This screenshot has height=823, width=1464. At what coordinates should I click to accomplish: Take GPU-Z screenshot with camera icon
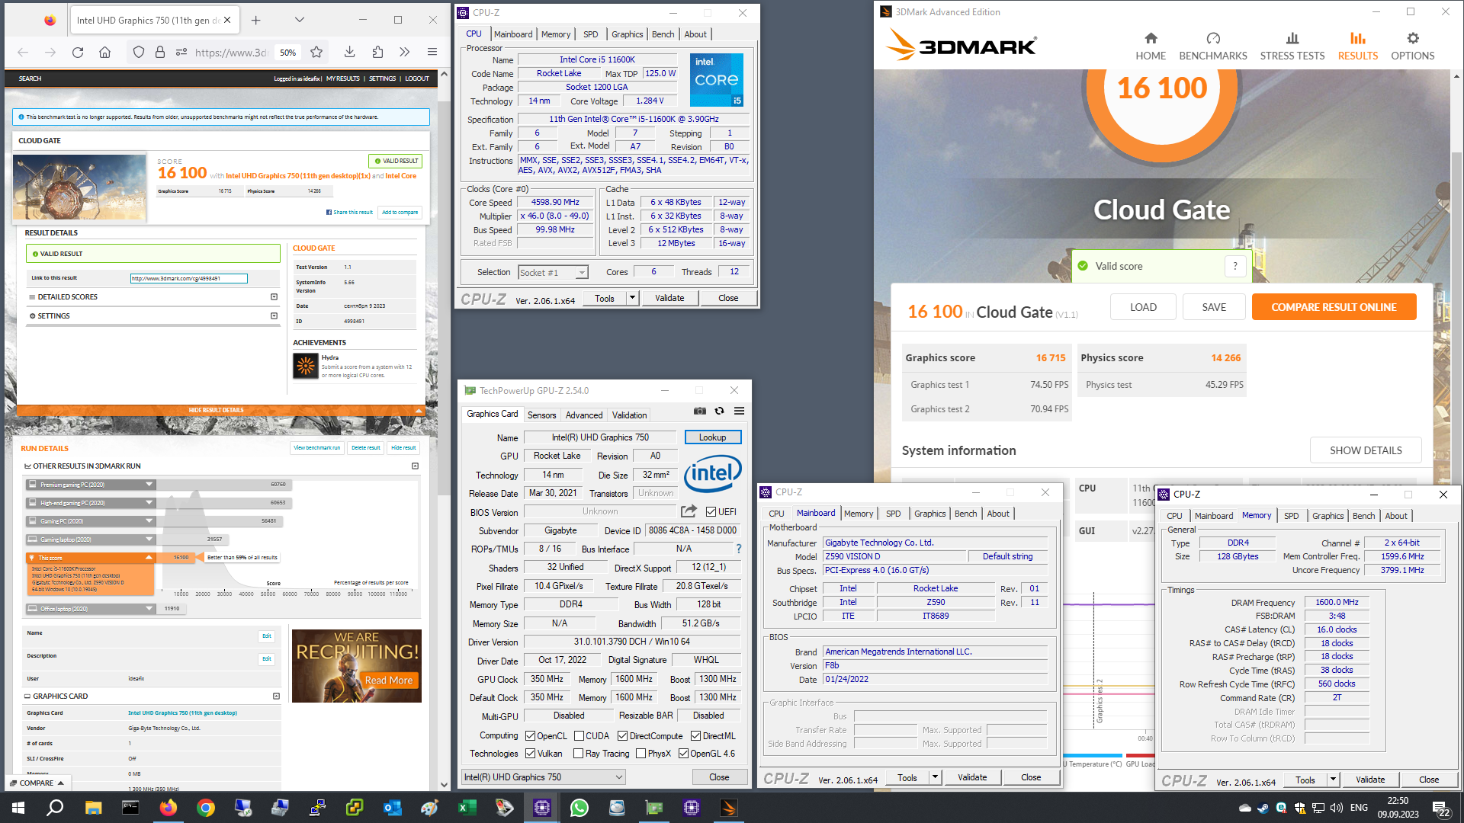coord(700,411)
